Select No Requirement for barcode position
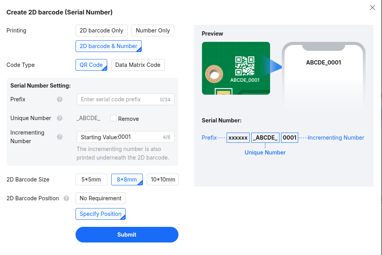 [100, 198]
